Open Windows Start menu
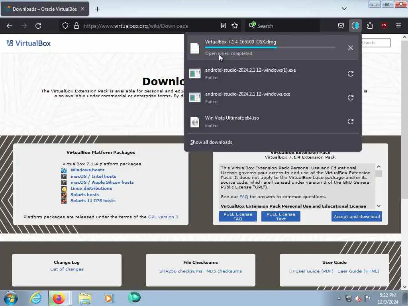Image resolution: width=408 pixels, height=306 pixels. (x=11, y=298)
